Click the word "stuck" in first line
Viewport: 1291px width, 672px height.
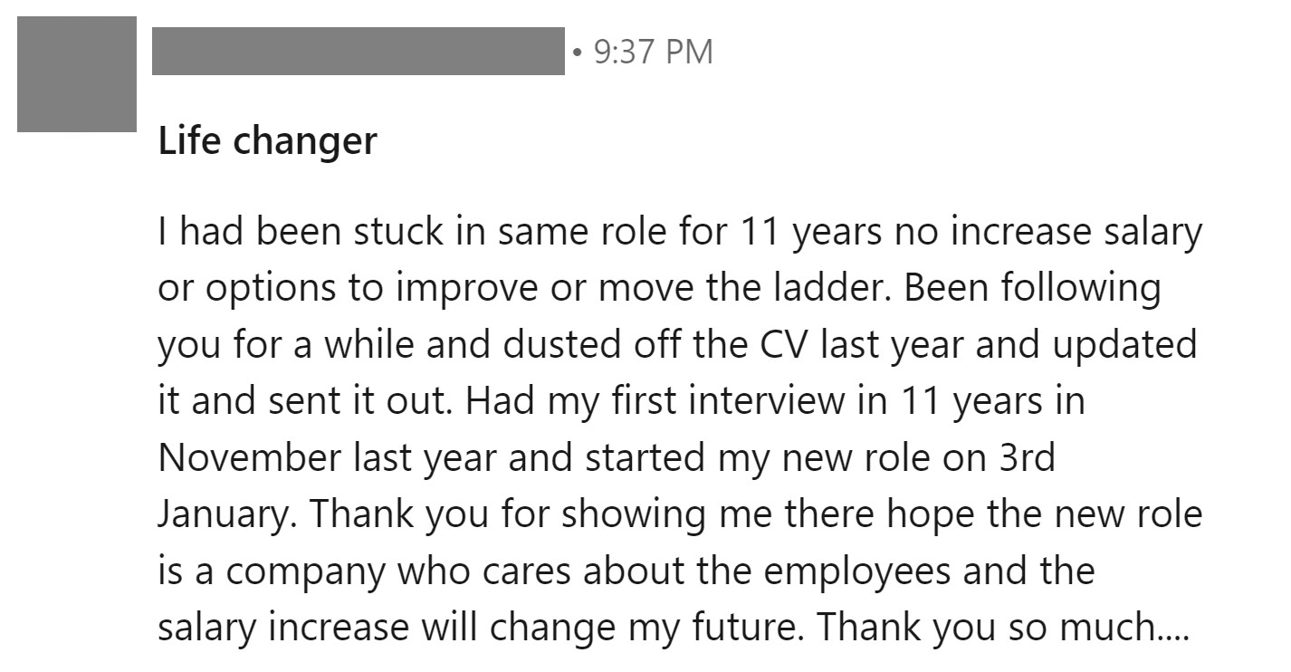[399, 233]
